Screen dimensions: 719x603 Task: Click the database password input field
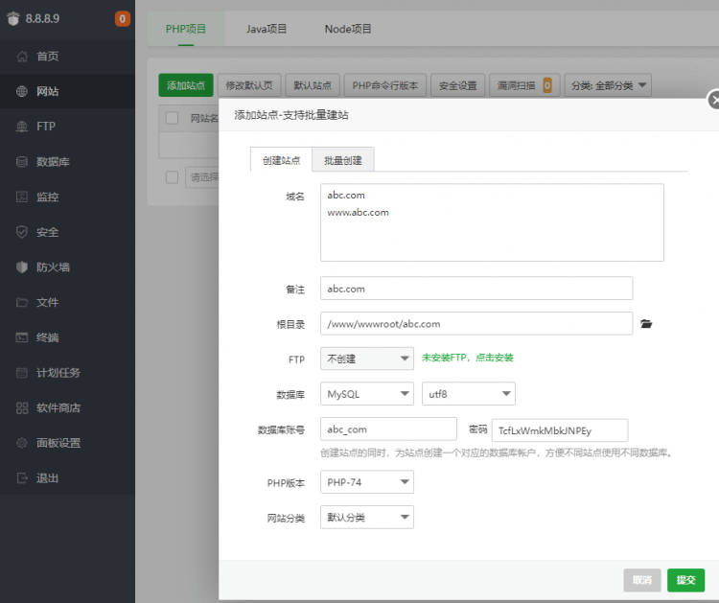(559, 429)
